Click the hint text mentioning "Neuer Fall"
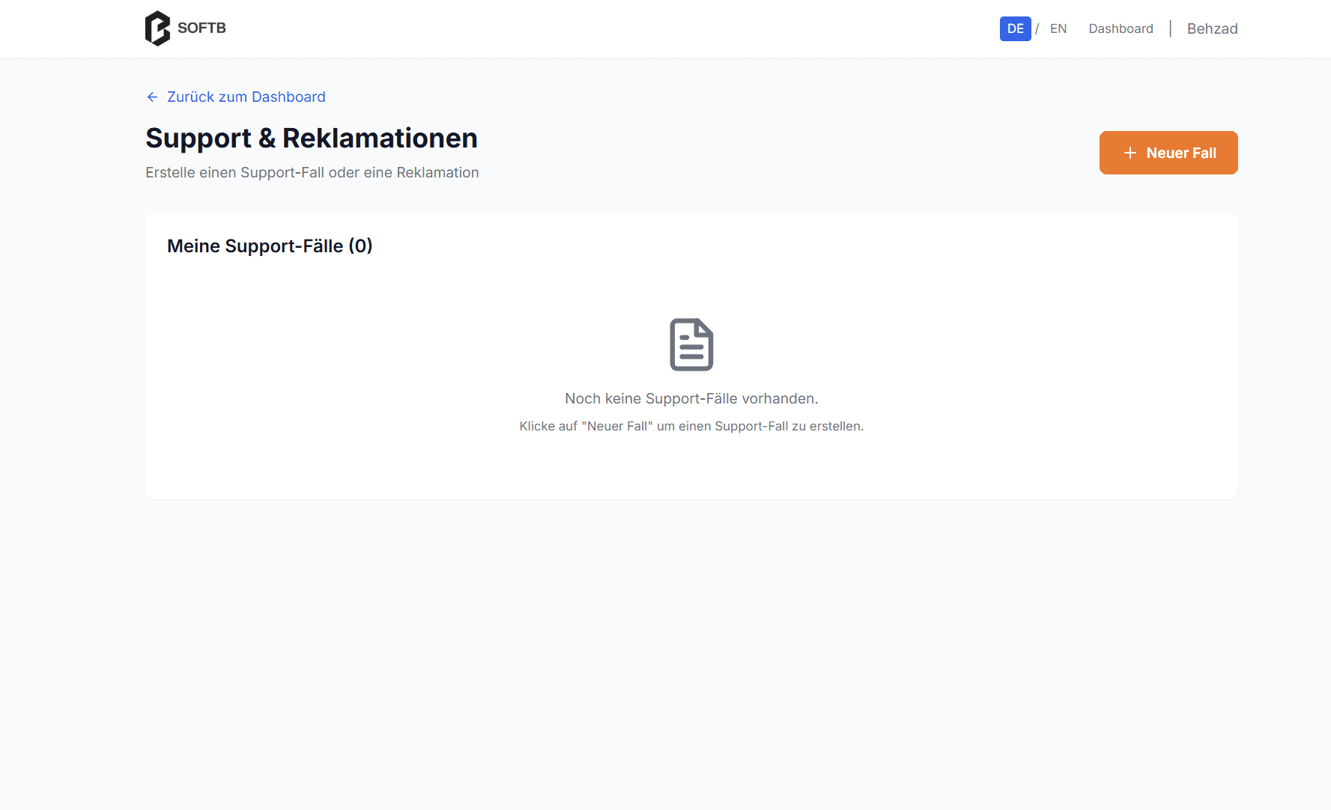The width and height of the screenshot is (1331, 810). pos(691,426)
